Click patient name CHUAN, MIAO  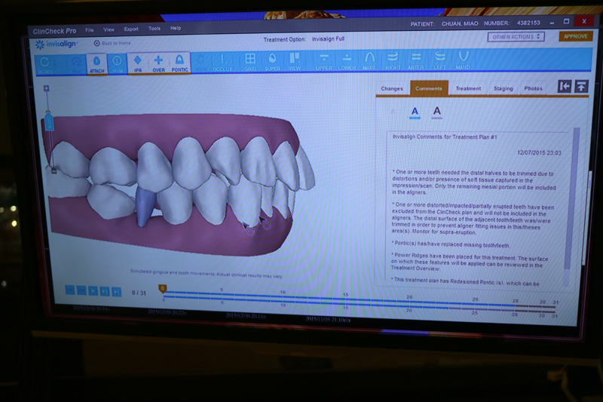(460, 24)
